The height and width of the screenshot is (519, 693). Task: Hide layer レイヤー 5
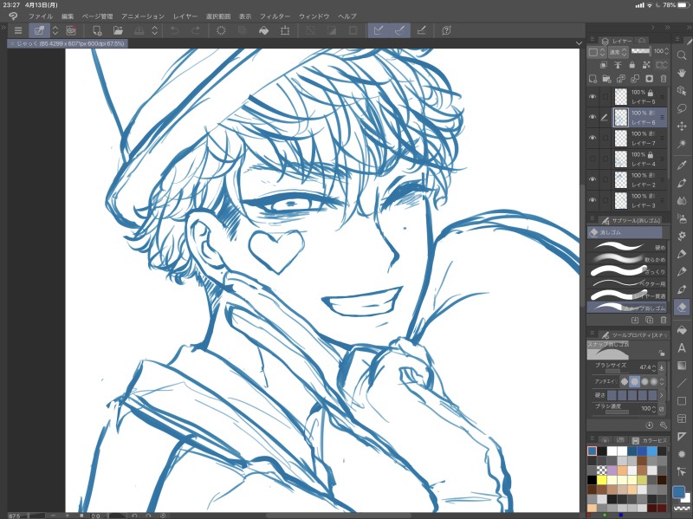pyautogui.click(x=593, y=96)
